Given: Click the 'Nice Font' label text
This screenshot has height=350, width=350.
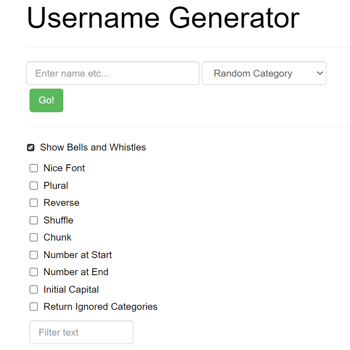Looking at the screenshot, I should tap(64, 168).
